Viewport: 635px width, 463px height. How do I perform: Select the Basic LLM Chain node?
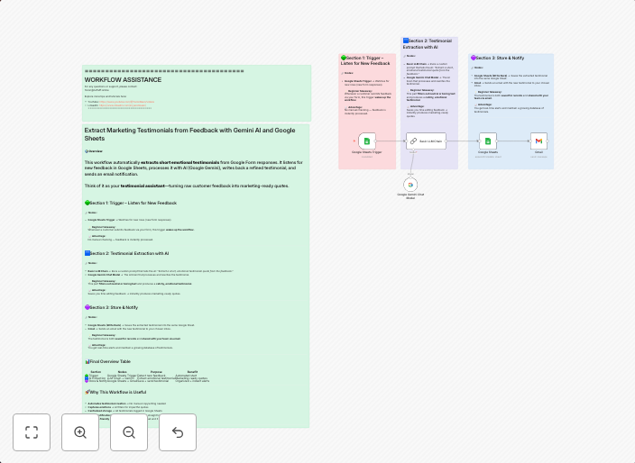click(426, 141)
